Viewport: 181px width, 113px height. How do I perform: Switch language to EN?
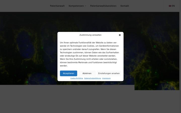(x=172, y=6)
